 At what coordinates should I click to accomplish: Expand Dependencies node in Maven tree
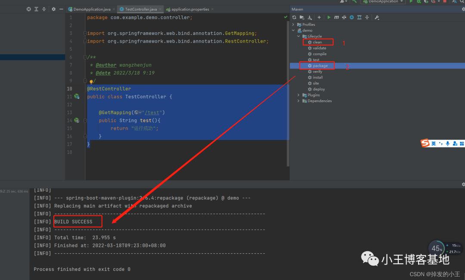point(299,101)
